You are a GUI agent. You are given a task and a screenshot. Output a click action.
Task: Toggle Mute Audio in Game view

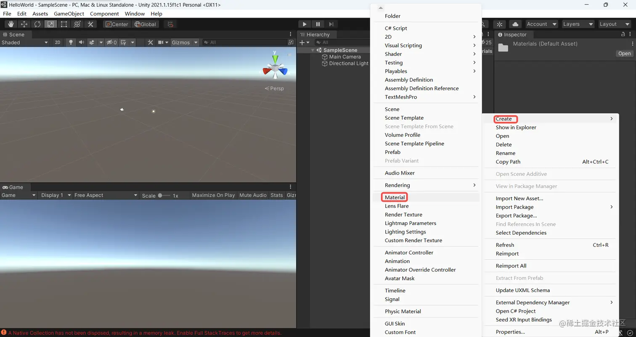tap(253, 195)
